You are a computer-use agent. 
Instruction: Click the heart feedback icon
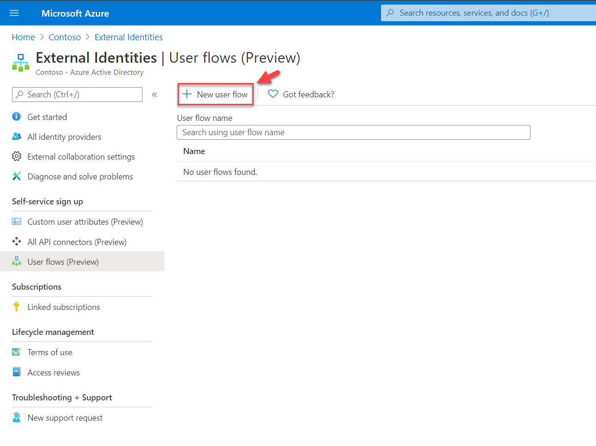[x=273, y=94]
